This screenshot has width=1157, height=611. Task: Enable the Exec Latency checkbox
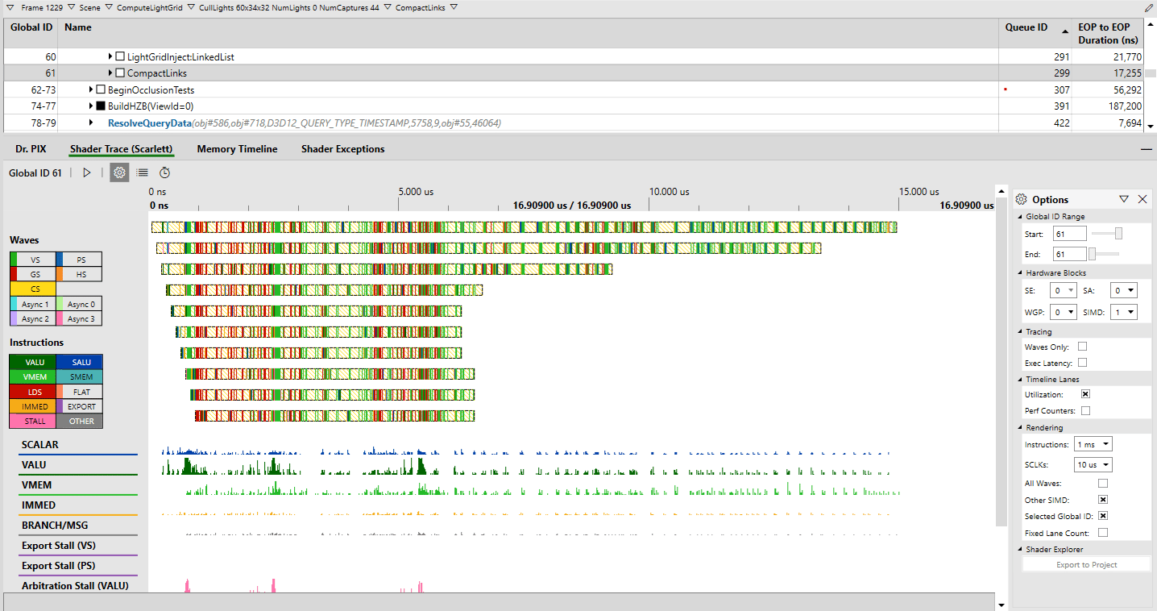pyautogui.click(x=1082, y=363)
